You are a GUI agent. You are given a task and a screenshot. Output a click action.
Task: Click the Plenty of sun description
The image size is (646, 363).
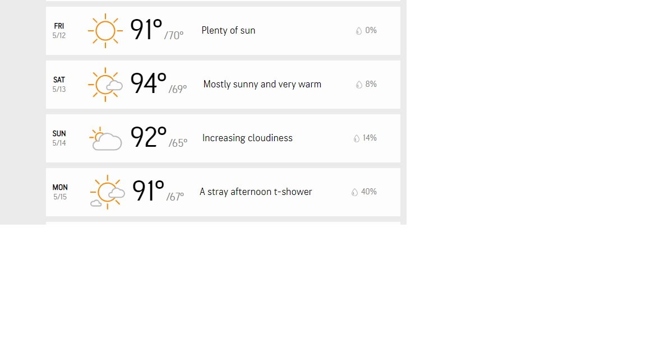coord(228,30)
